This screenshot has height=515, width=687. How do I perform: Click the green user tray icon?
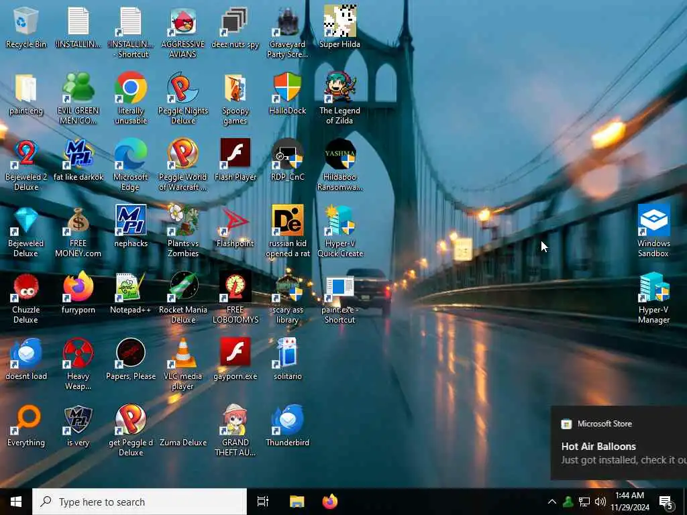tap(568, 502)
